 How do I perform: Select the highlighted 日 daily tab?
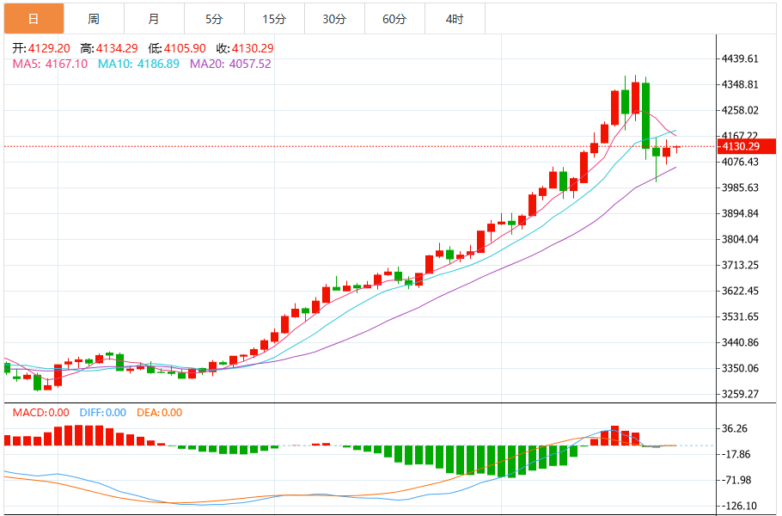pos(34,16)
